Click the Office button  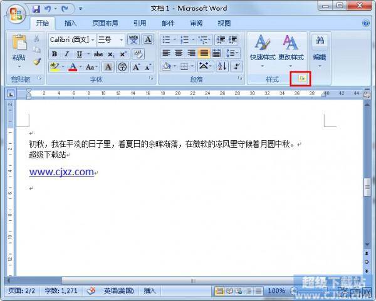pos(16,14)
